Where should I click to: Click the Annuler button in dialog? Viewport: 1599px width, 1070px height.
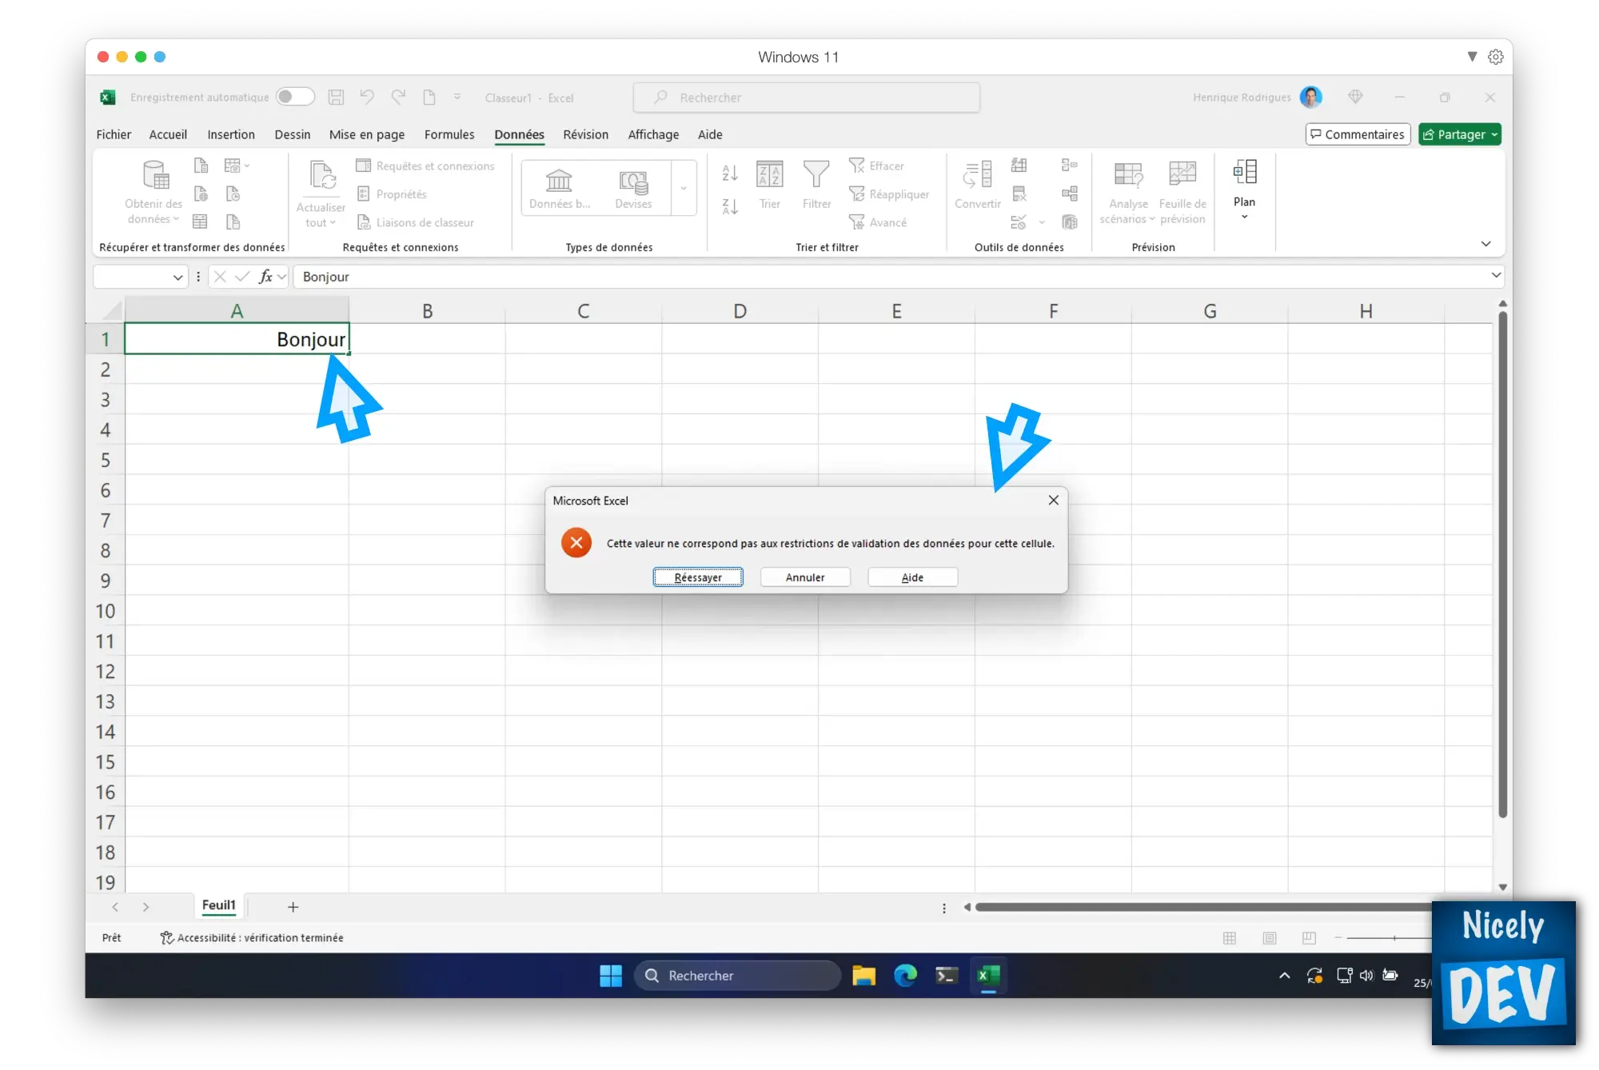(804, 577)
